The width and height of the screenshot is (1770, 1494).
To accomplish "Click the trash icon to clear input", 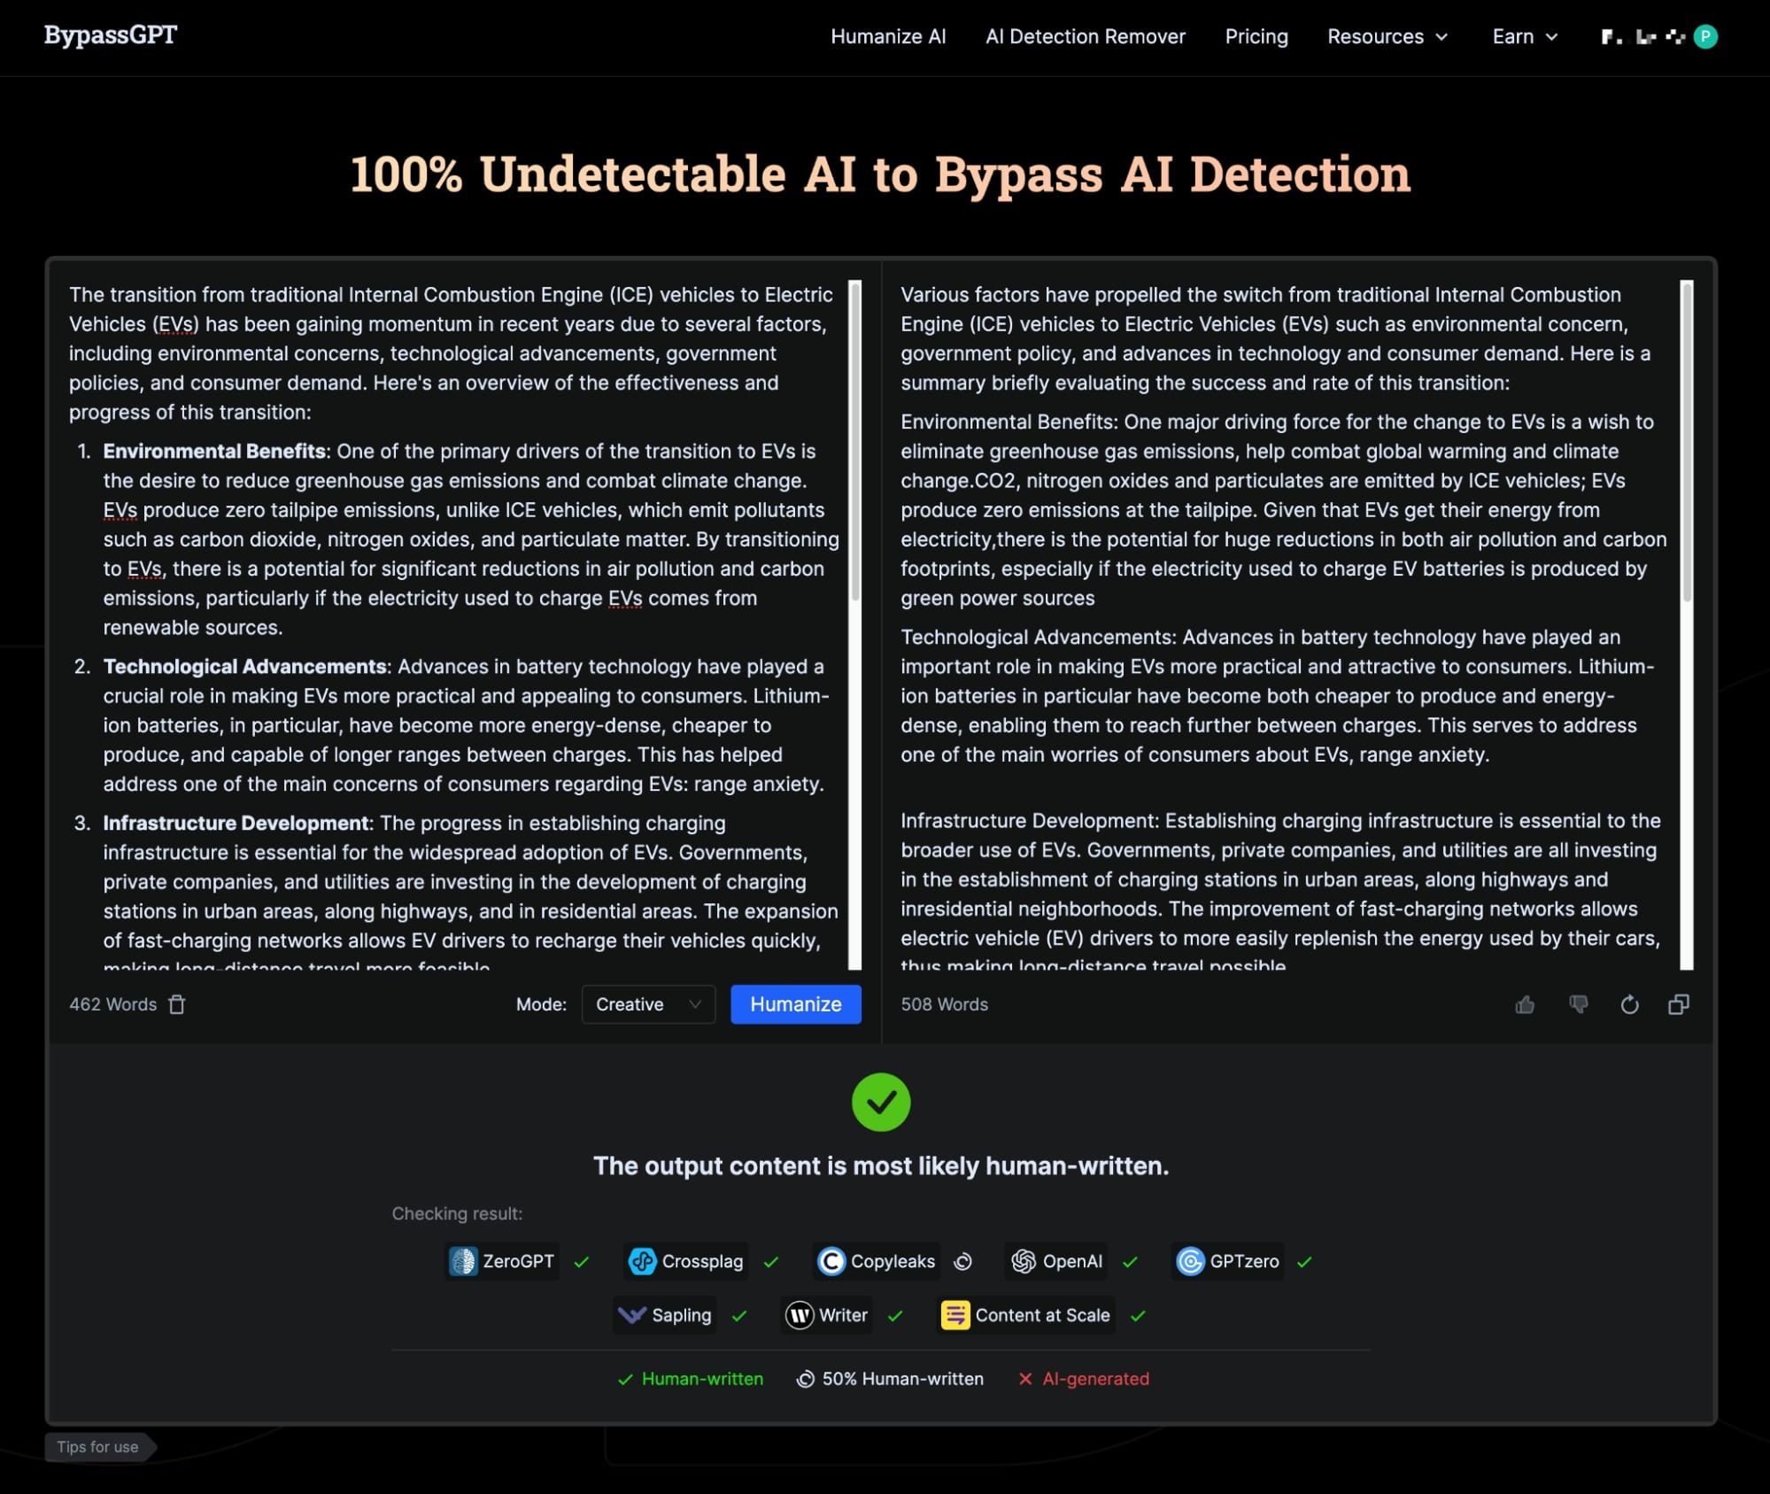I will (x=177, y=1004).
